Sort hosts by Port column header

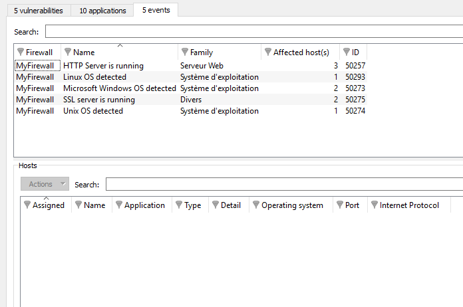pos(351,205)
